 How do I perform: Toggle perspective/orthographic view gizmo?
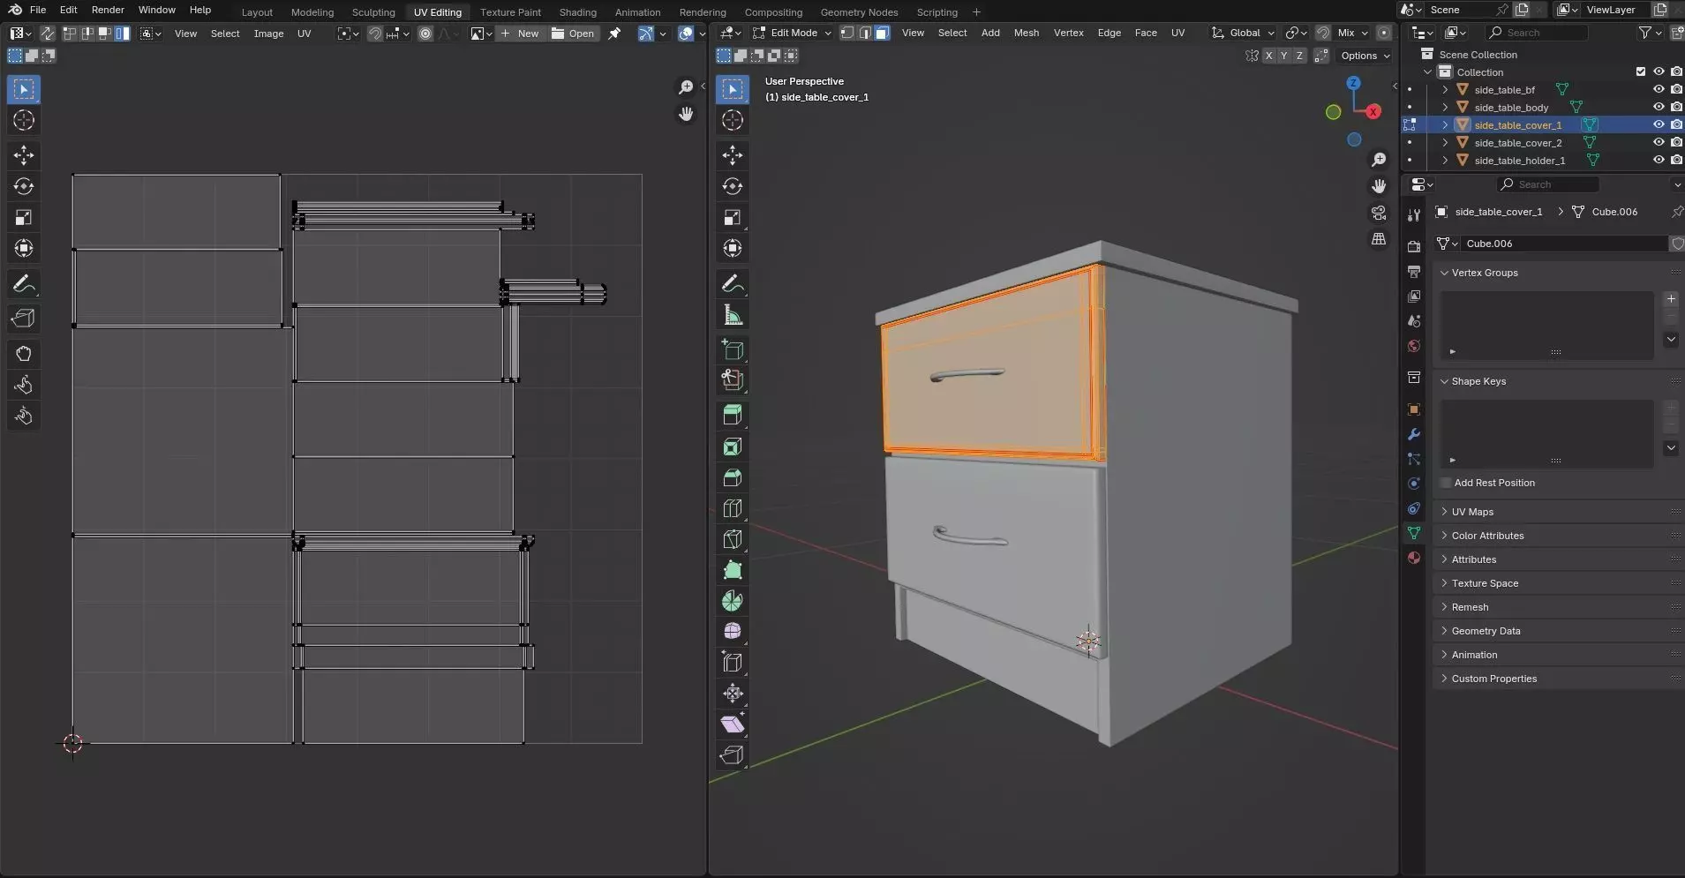[x=1379, y=239]
